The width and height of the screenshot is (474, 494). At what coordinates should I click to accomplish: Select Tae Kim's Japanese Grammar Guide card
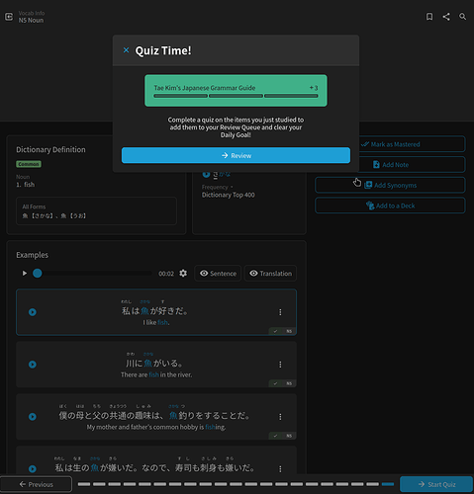pos(236,91)
